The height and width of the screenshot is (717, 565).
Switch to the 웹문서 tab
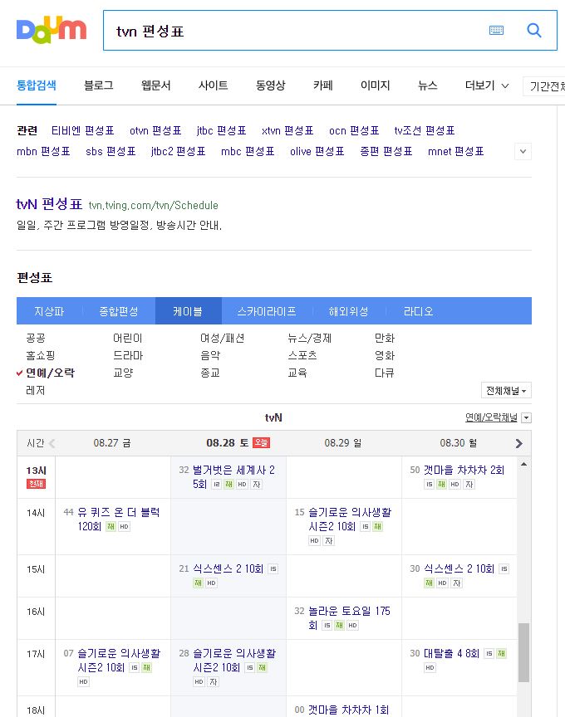pos(155,85)
